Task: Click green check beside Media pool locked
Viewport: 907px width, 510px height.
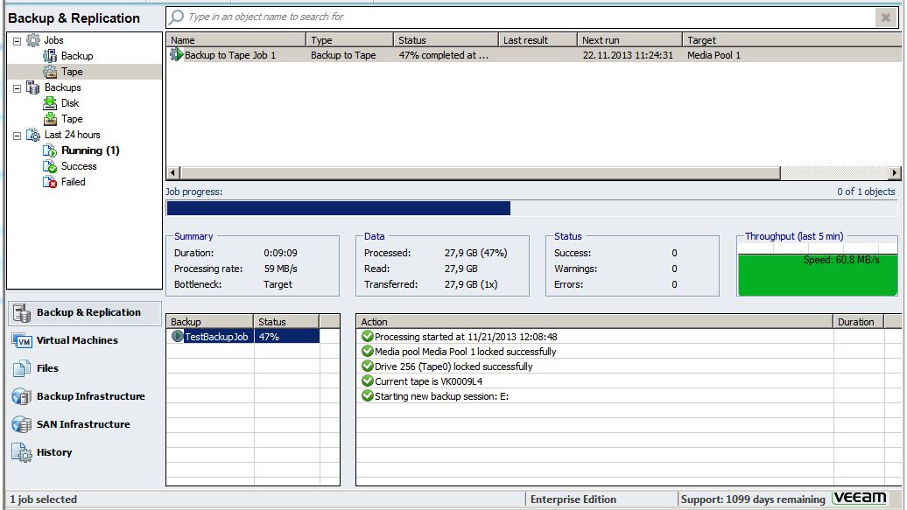Action: [367, 351]
